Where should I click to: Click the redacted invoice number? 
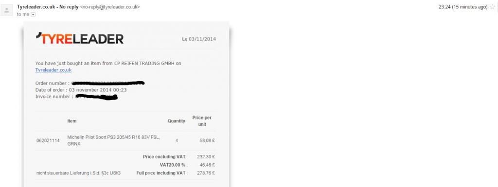97,97
